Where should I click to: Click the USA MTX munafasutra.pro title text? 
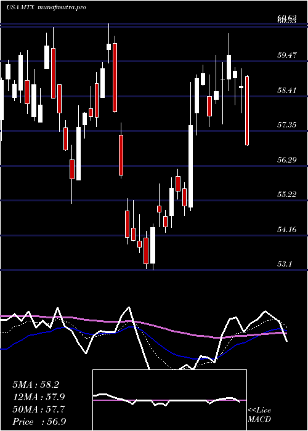point(46,7)
